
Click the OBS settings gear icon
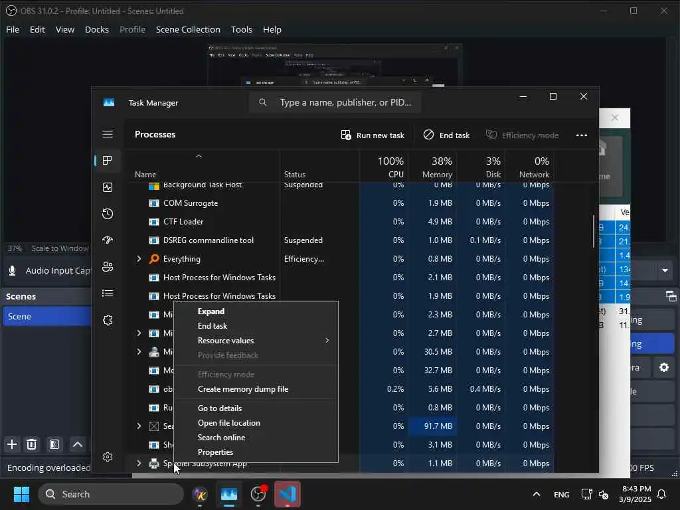pos(664,368)
